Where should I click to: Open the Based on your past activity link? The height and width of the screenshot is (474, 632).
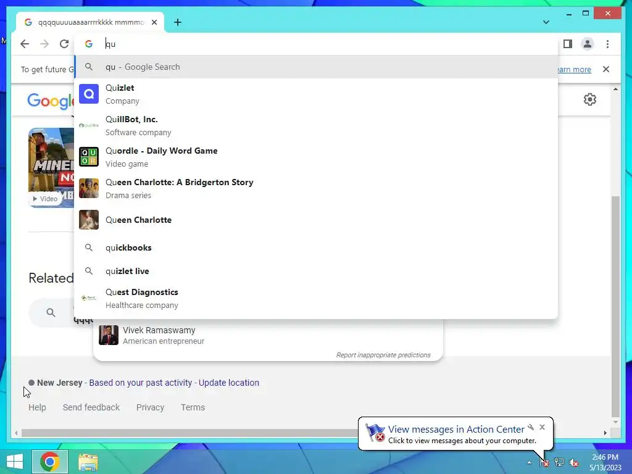[x=140, y=383]
